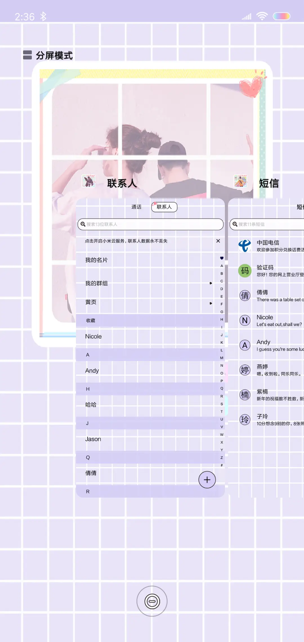Tap the contact search field 搜索13位联系人
The width and height of the screenshot is (304, 642).
pyautogui.click(x=150, y=224)
